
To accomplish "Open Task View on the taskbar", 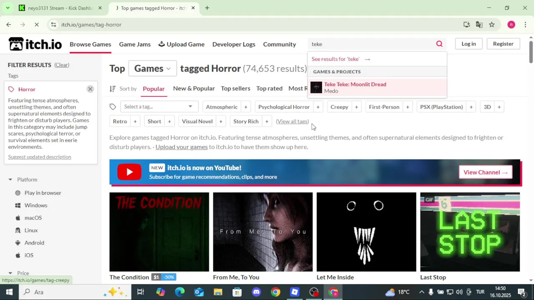I will click(x=141, y=292).
